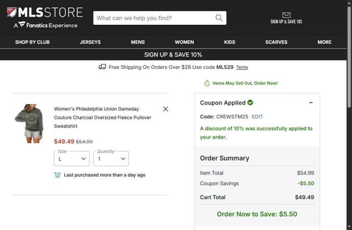Click the sweatshirt product thumbnail
352x230 pixels.
[x=29, y=123]
